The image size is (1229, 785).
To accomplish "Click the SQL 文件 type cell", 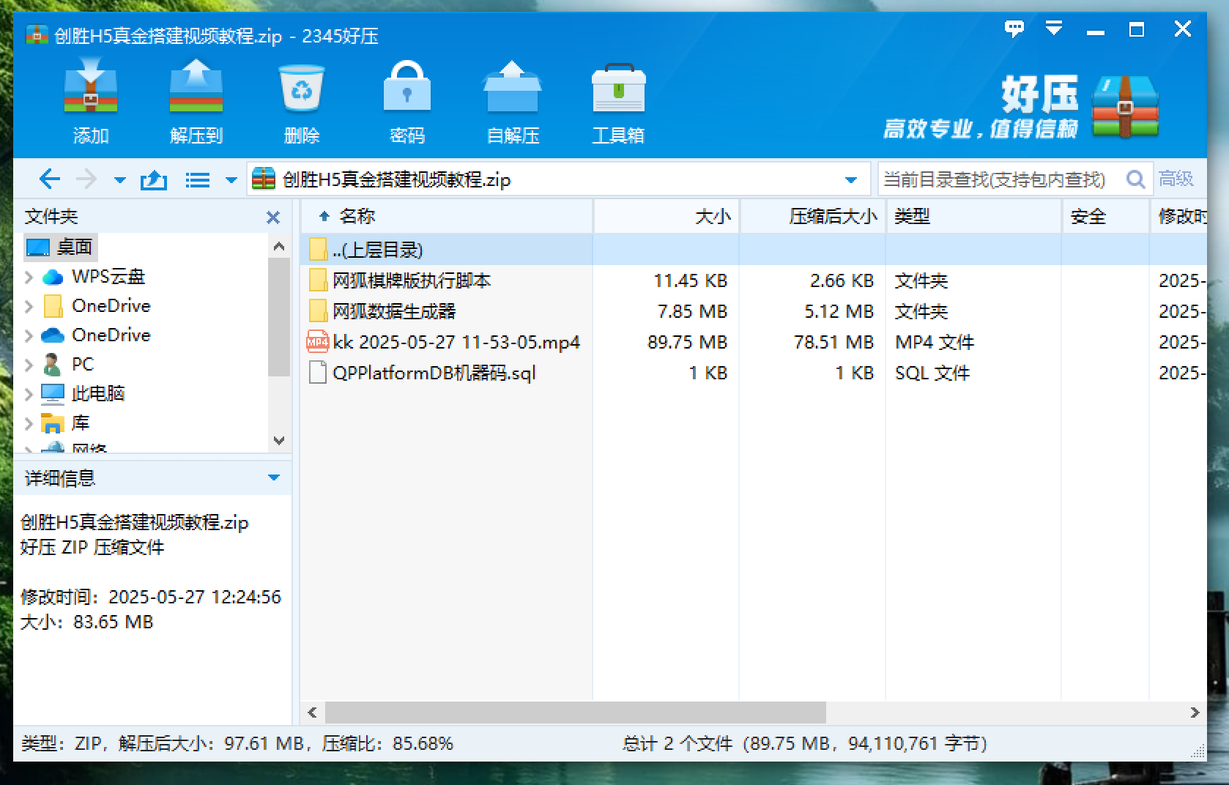I will [932, 373].
